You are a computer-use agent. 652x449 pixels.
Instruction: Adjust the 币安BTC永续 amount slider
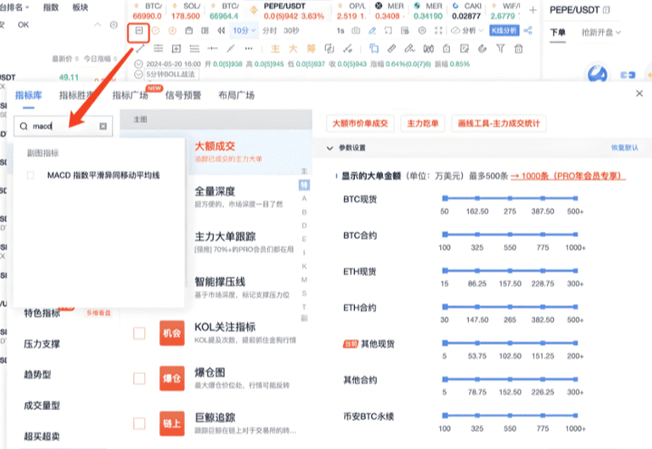point(510,416)
